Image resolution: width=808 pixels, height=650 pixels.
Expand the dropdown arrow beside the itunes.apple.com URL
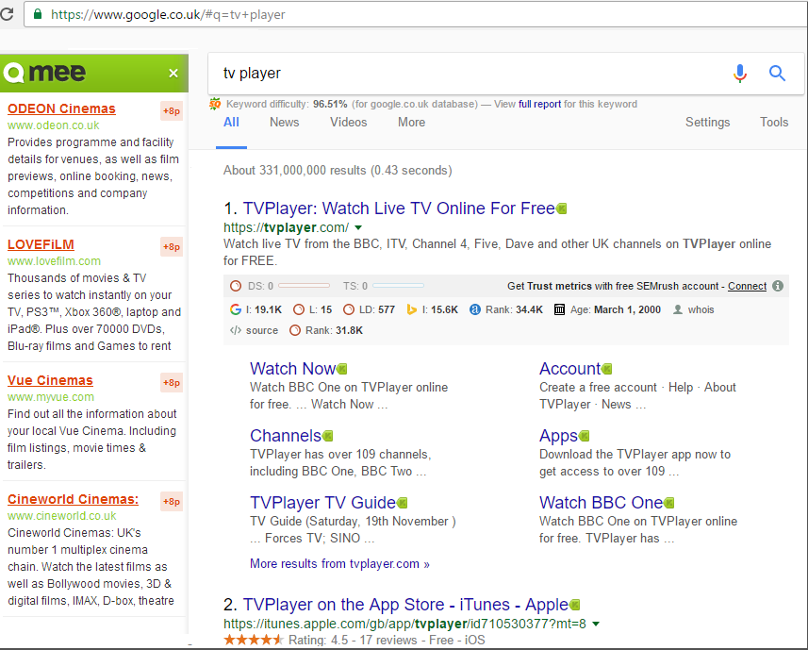pos(596,625)
